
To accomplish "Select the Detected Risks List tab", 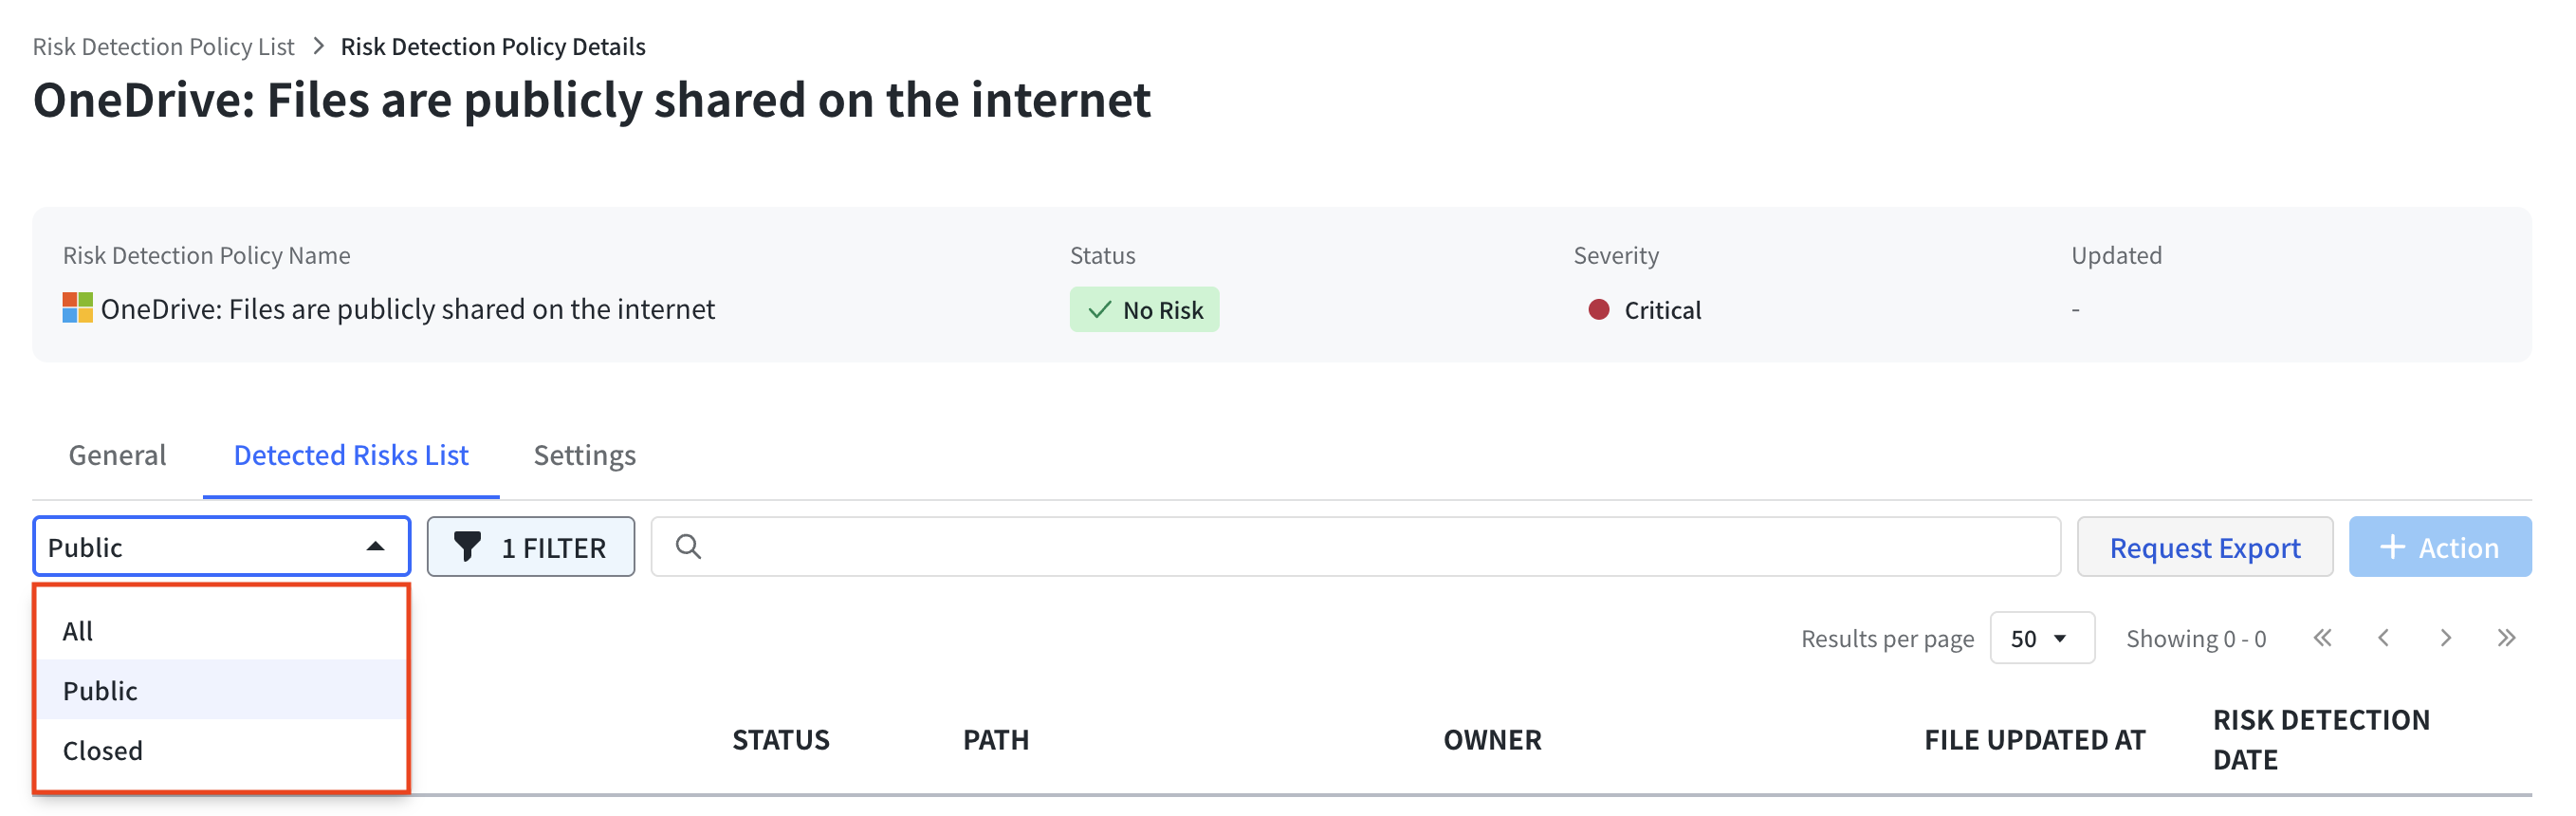I will click(x=351, y=455).
